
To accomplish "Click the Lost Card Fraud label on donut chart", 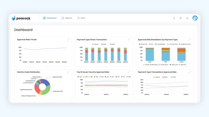I will click(28, 83).
